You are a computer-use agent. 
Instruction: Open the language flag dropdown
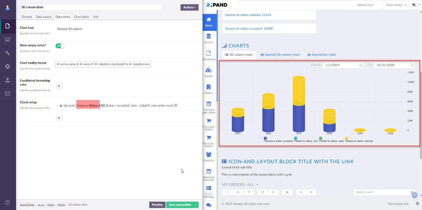[416, 5]
